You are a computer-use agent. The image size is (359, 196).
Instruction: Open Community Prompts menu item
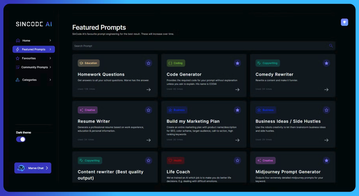(x=34, y=67)
